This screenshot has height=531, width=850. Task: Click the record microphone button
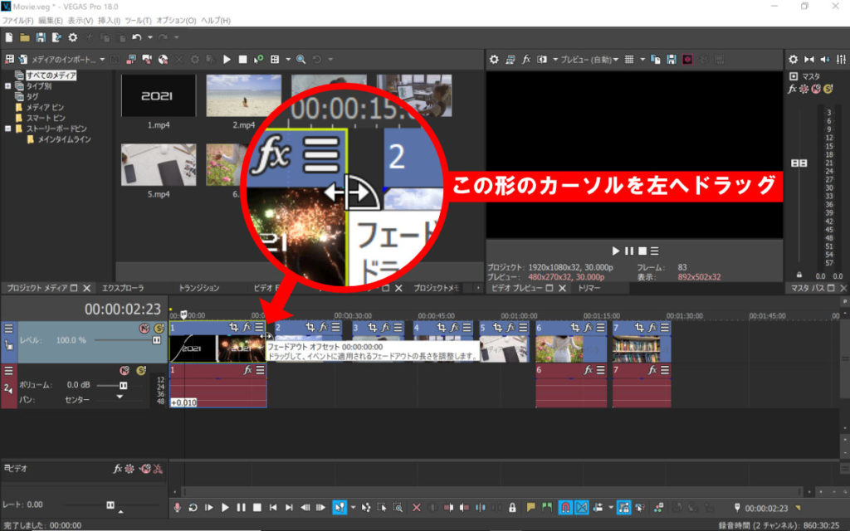click(x=177, y=507)
